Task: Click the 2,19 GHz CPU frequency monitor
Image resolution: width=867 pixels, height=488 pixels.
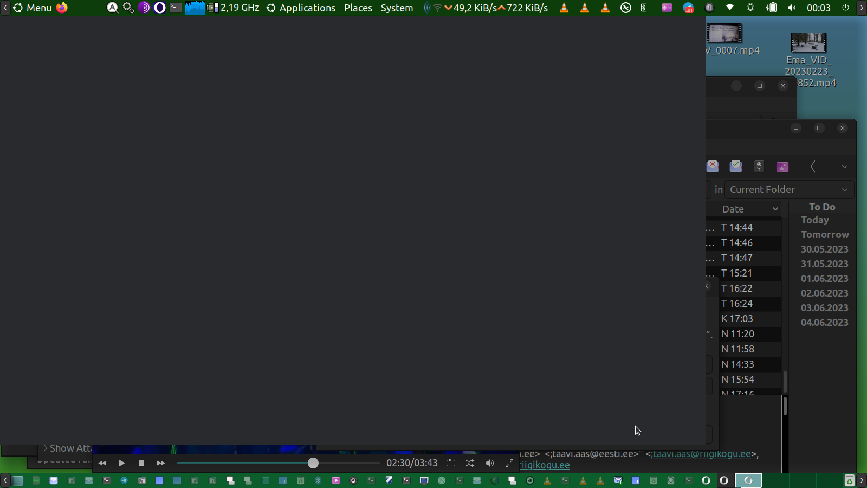Action: coord(234,8)
